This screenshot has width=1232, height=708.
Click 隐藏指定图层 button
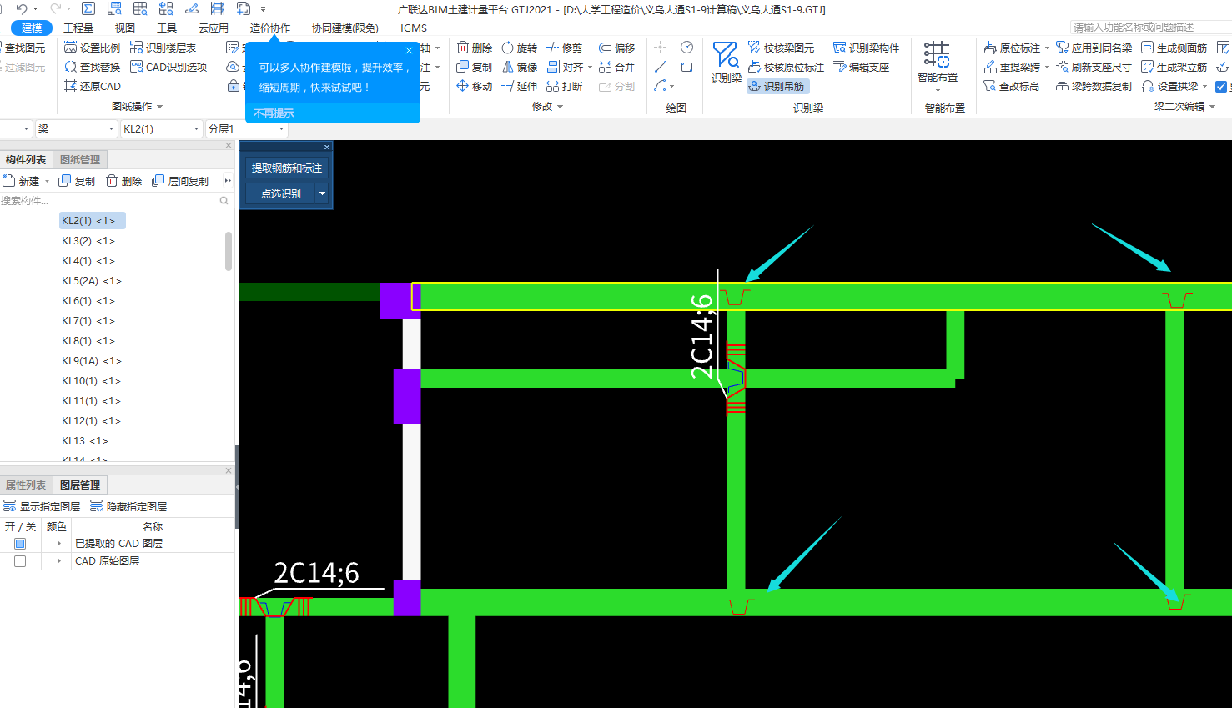tap(128, 506)
